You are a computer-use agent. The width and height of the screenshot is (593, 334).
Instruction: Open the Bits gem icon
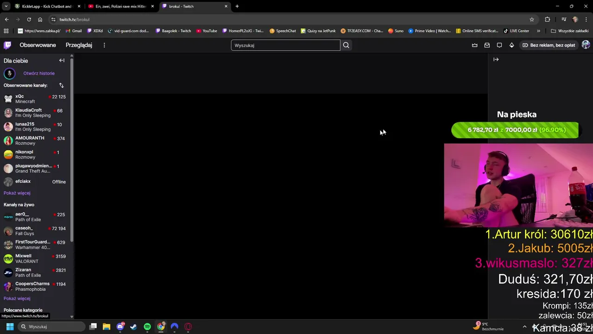pyautogui.click(x=511, y=45)
